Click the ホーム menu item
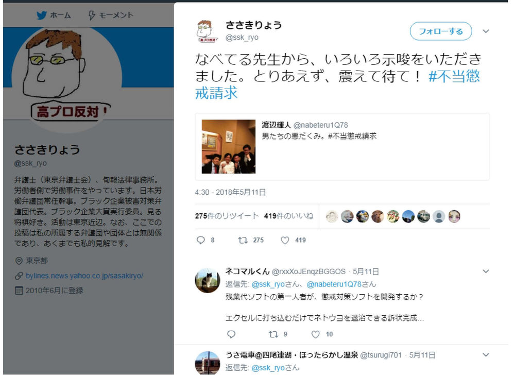 (x=60, y=15)
